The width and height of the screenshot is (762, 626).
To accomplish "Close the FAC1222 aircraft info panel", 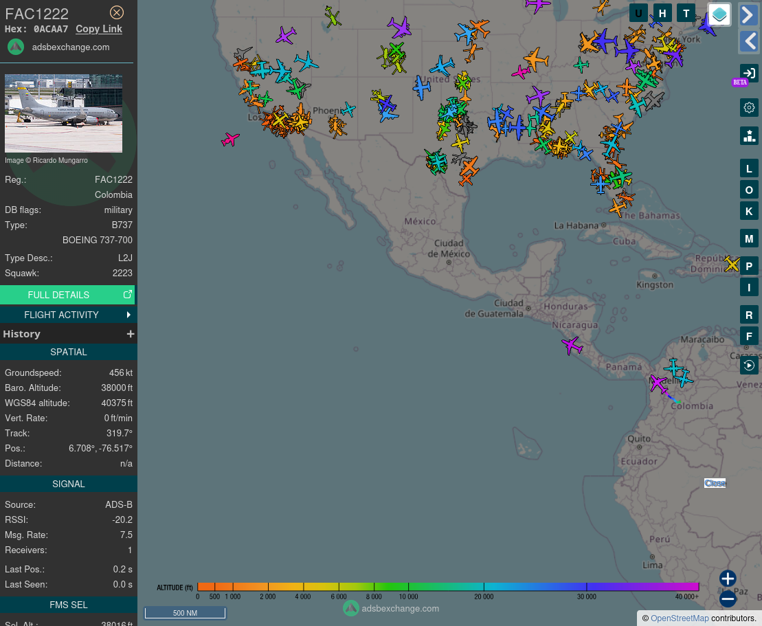I will point(117,12).
